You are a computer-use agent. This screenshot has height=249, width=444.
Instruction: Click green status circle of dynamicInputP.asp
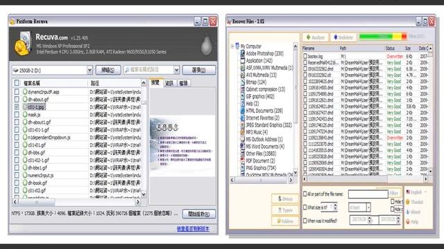click(x=25, y=92)
